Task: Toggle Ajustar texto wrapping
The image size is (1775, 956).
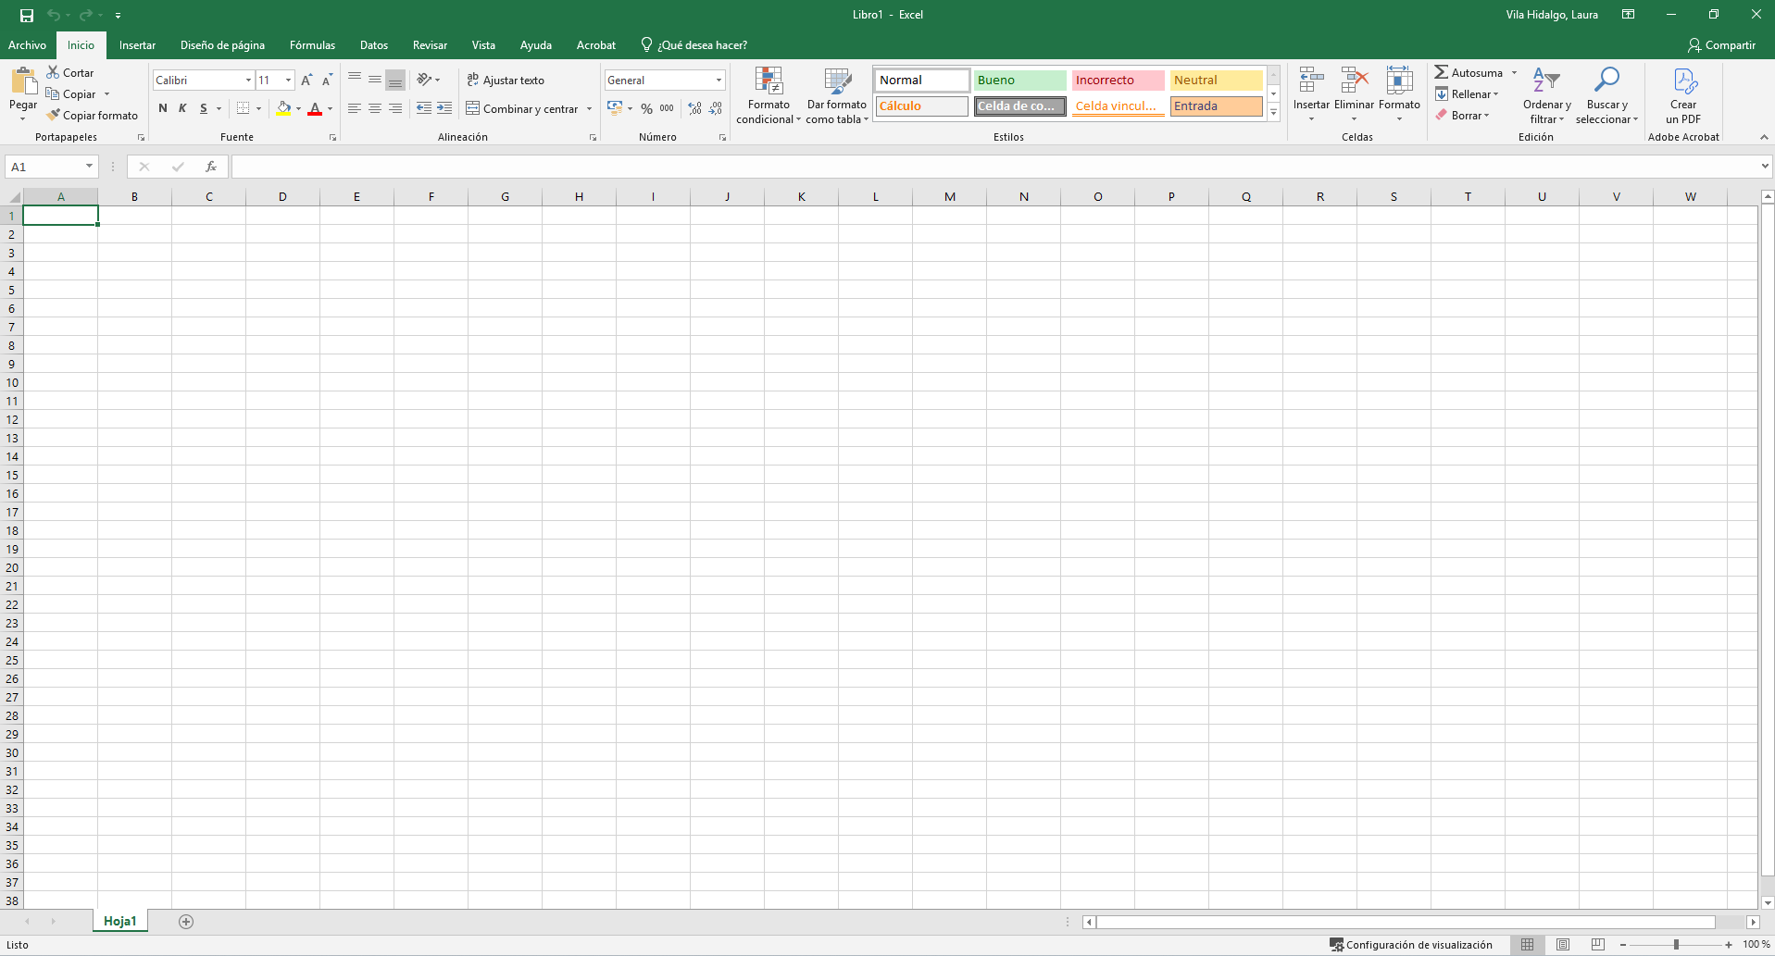Action: coord(506,81)
